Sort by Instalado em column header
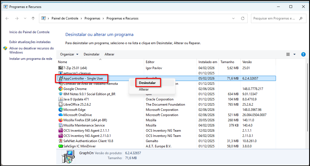 point(208,62)
